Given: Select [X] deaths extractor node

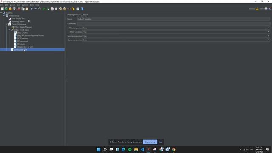Looking at the screenshot, I should pos(21,44).
